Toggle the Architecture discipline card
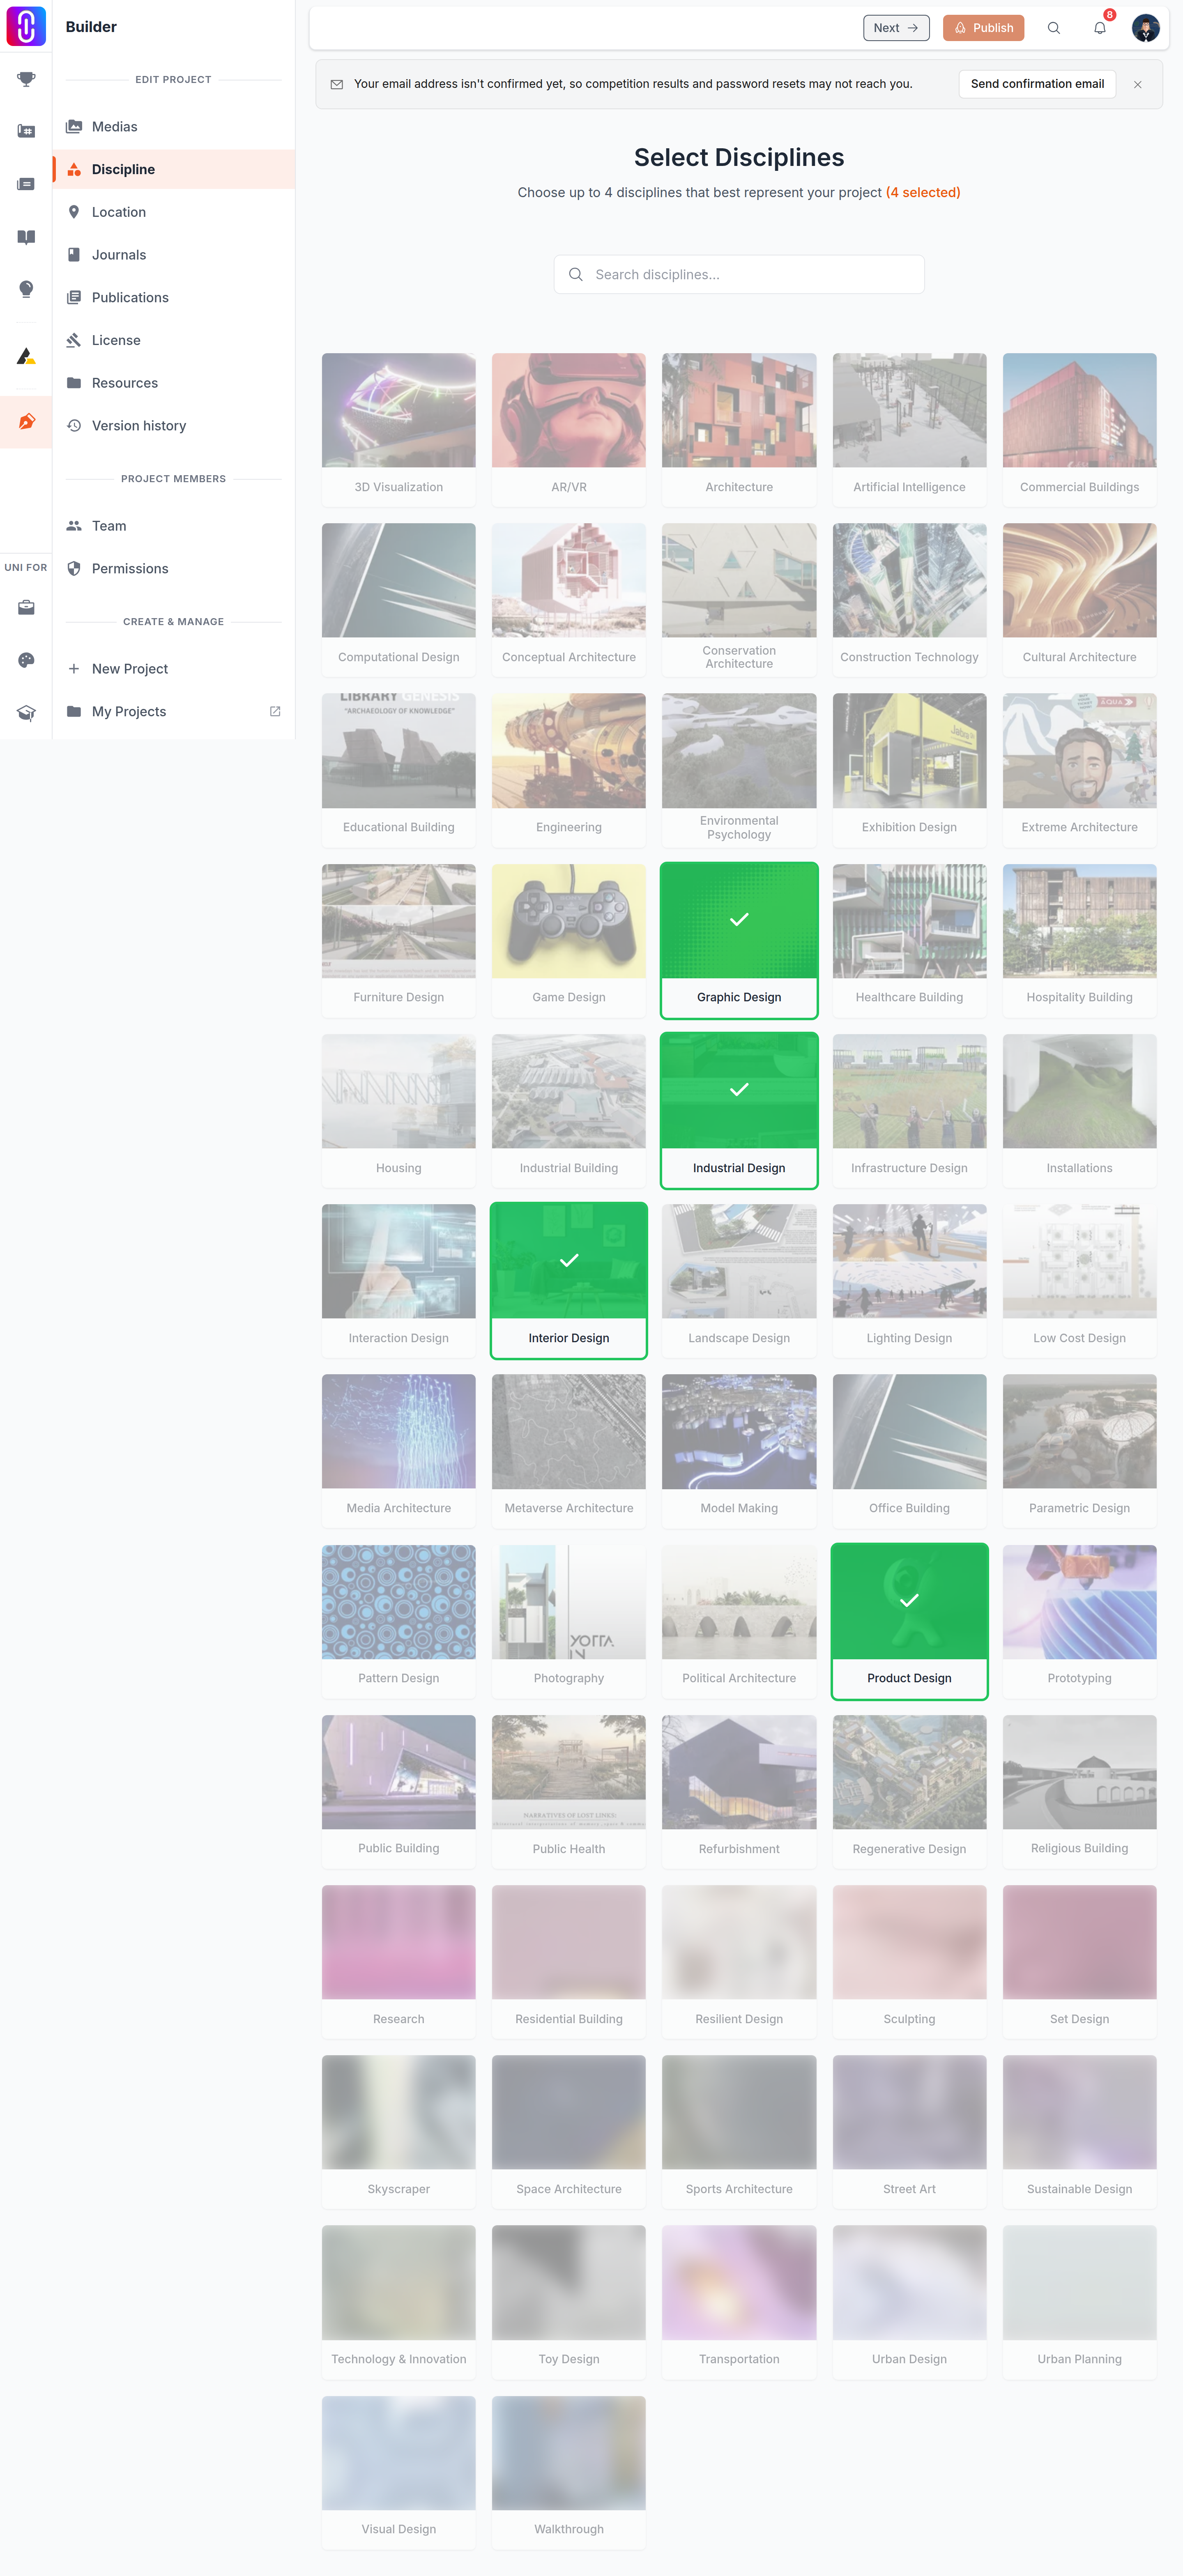The width and height of the screenshot is (1183, 2576). [x=739, y=430]
